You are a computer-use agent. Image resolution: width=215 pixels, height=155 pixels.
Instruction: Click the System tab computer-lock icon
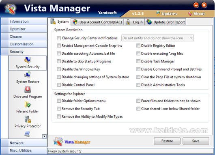point(53,22)
